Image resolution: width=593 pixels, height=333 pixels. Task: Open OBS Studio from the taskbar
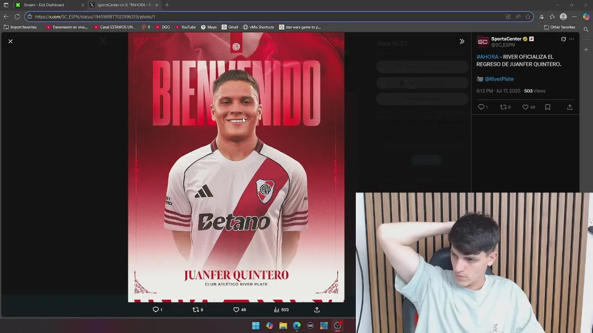coord(338,326)
